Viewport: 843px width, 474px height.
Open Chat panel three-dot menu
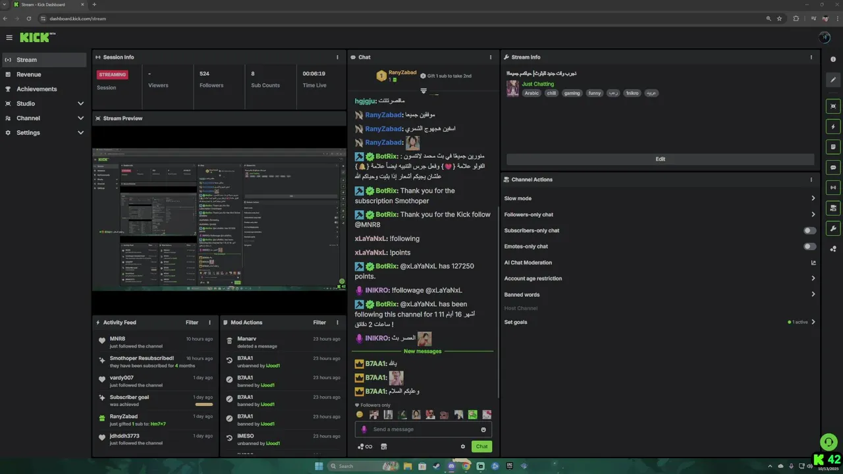pos(491,57)
